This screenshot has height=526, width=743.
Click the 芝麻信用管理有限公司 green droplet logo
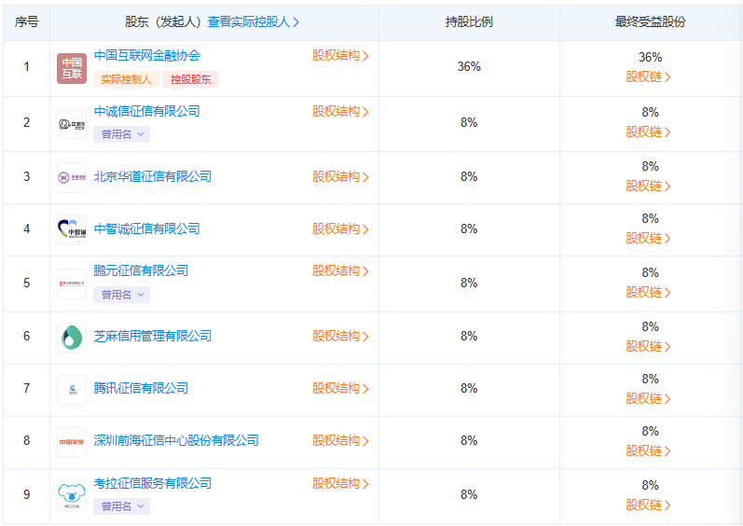[72, 338]
